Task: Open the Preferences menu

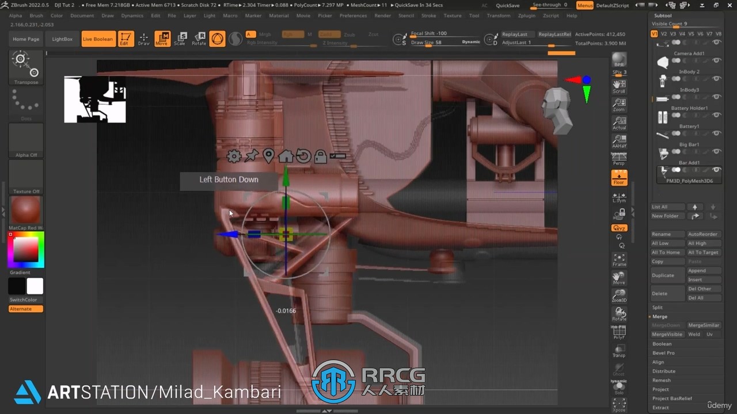Action: point(353,16)
